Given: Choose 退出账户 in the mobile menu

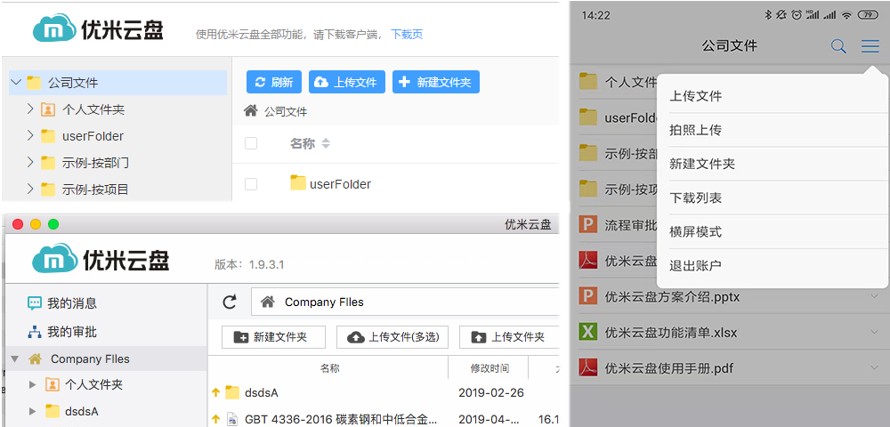Looking at the screenshot, I should [695, 265].
